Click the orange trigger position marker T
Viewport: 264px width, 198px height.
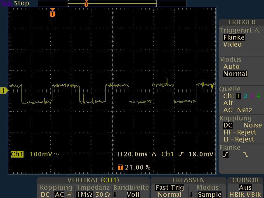click(52, 14)
